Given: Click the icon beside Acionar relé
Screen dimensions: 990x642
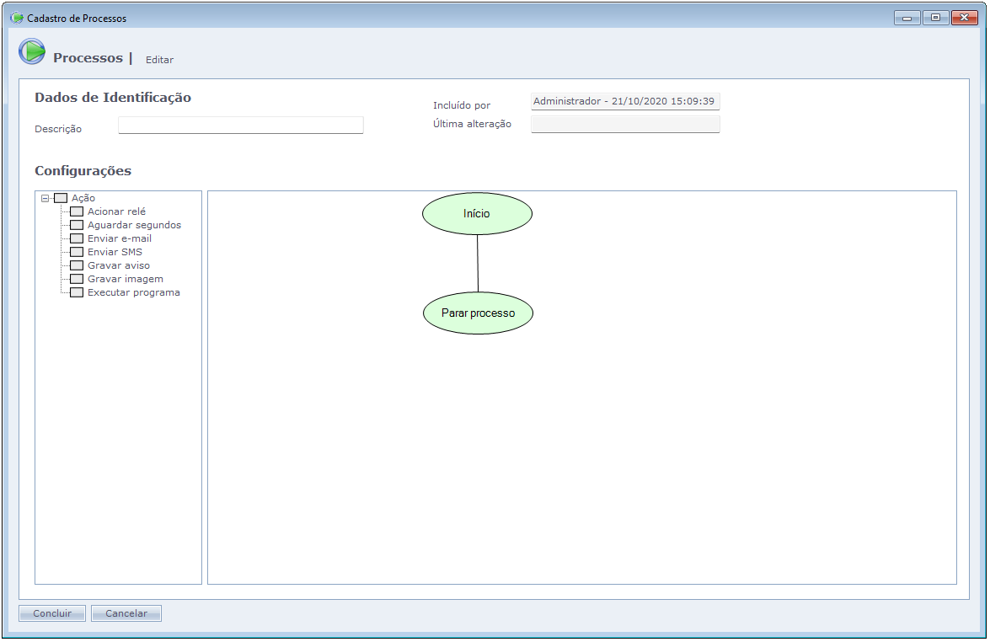Looking at the screenshot, I should [77, 211].
